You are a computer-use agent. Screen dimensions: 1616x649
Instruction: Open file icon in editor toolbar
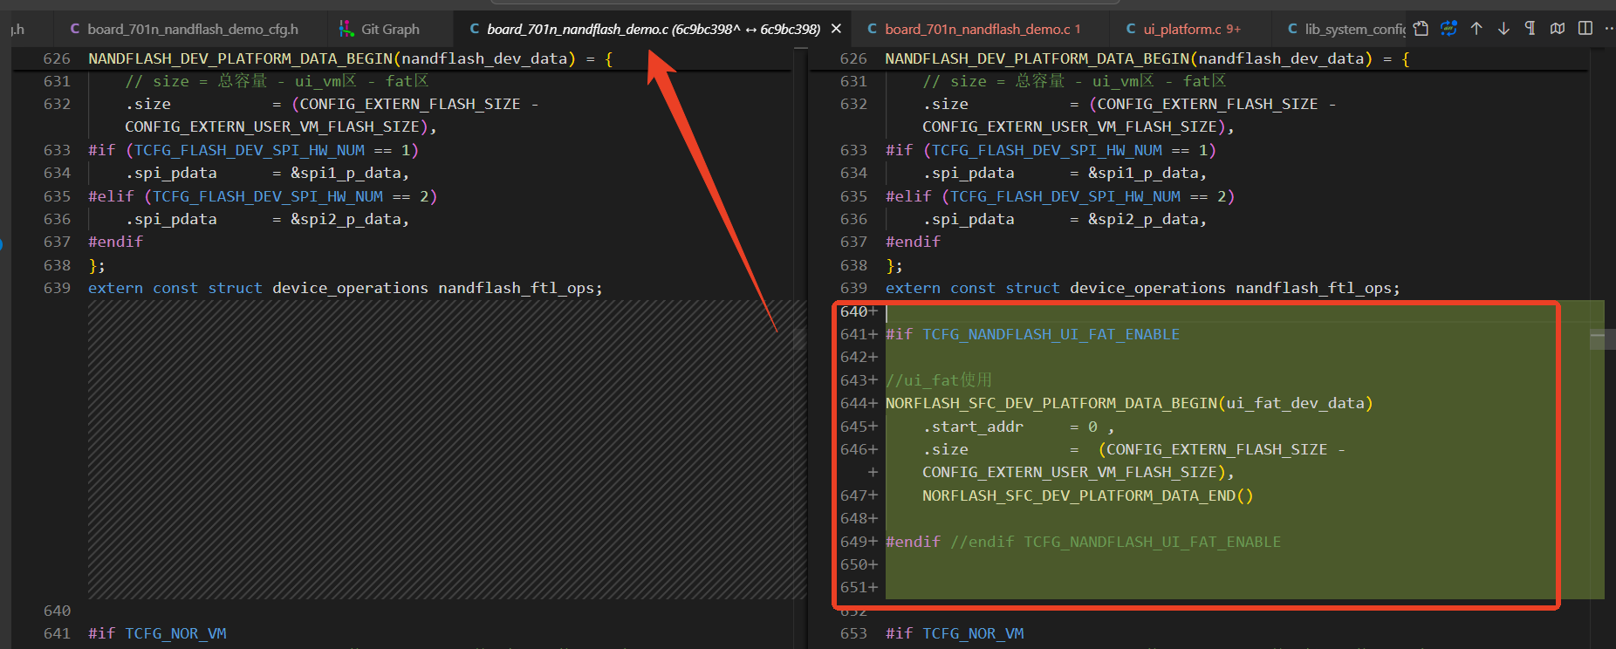point(1421,29)
